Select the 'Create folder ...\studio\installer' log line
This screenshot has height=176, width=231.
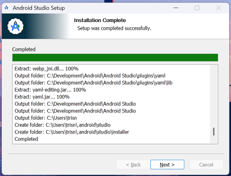(72, 132)
